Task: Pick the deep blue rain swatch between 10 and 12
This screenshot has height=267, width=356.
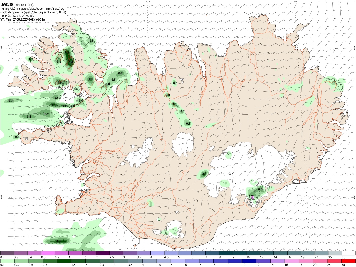Action: [249, 261]
